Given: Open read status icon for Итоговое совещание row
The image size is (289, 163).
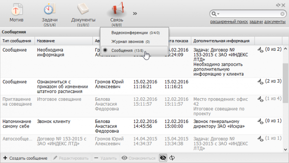Looking at the screenshot, I should tap(261, 99).
